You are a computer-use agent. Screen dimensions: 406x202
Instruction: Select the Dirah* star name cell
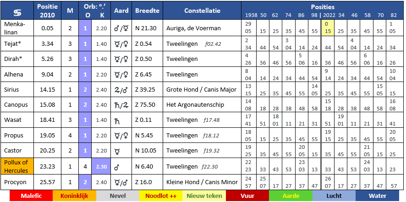point(17,59)
